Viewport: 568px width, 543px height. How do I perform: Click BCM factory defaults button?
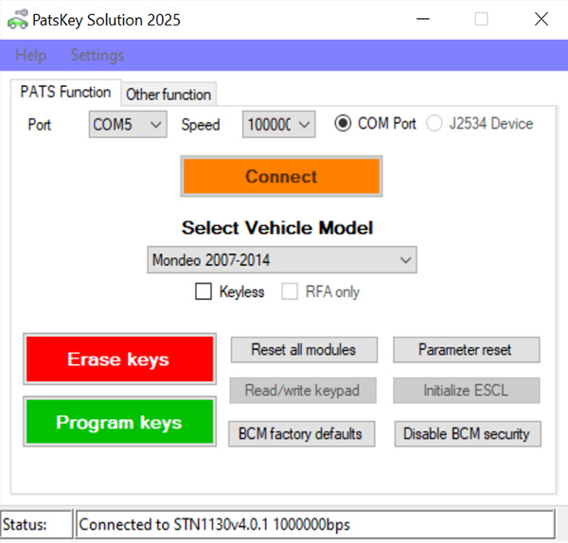302,433
